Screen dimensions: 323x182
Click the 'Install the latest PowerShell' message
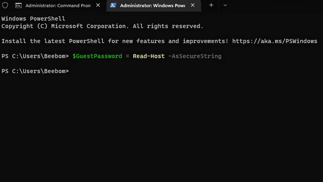[x=115, y=41]
